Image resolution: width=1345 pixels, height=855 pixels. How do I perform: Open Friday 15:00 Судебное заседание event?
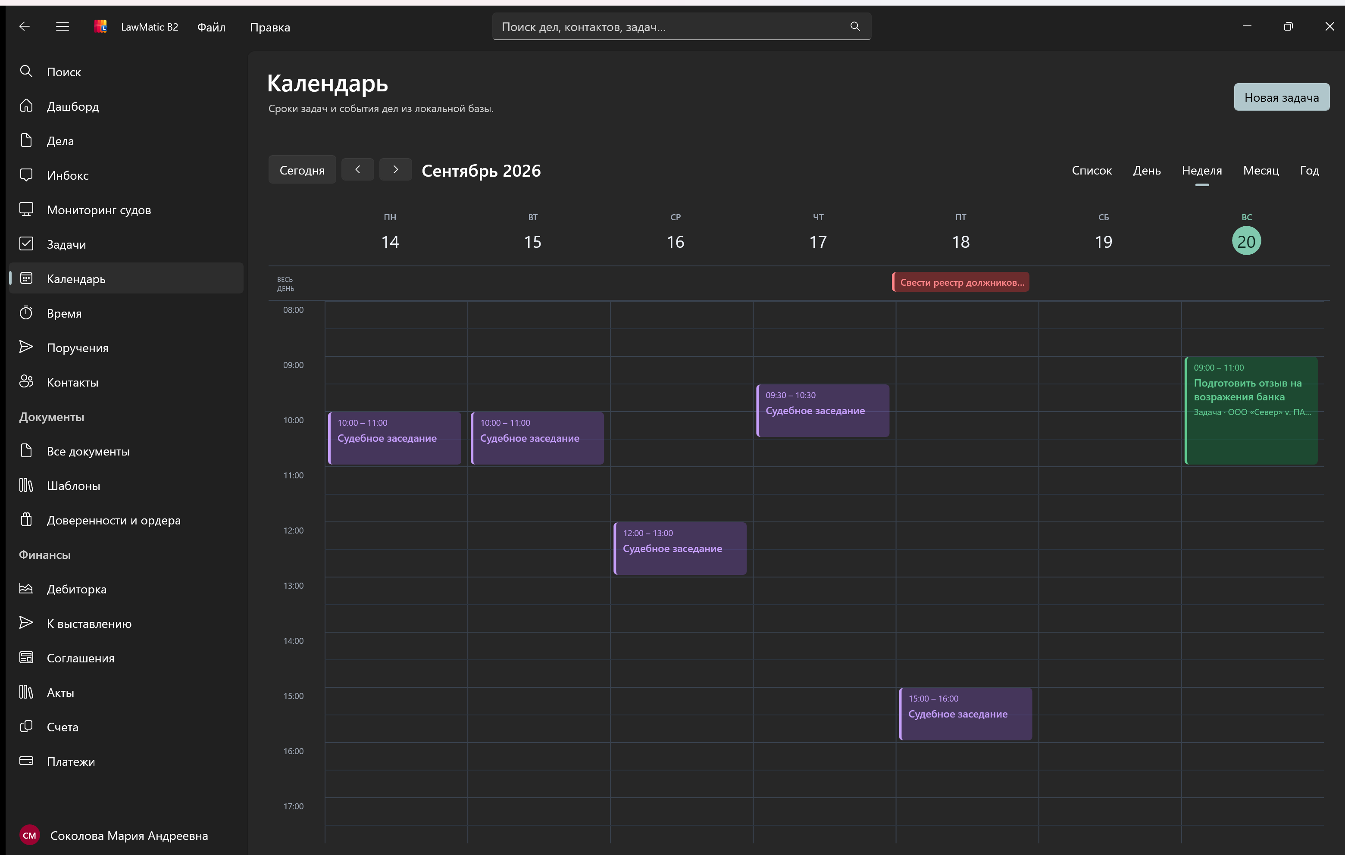click(965, 714)
